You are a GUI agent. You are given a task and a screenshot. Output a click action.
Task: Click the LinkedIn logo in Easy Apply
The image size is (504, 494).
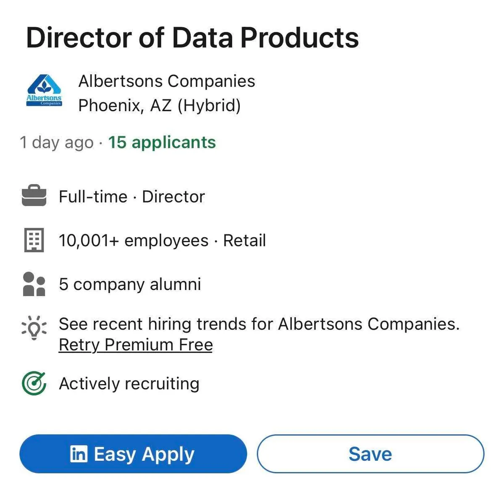[79, 454]
